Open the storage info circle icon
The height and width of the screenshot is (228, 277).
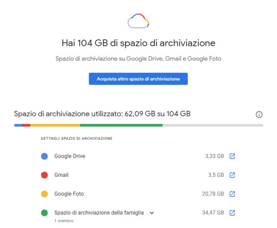(259, 115)
